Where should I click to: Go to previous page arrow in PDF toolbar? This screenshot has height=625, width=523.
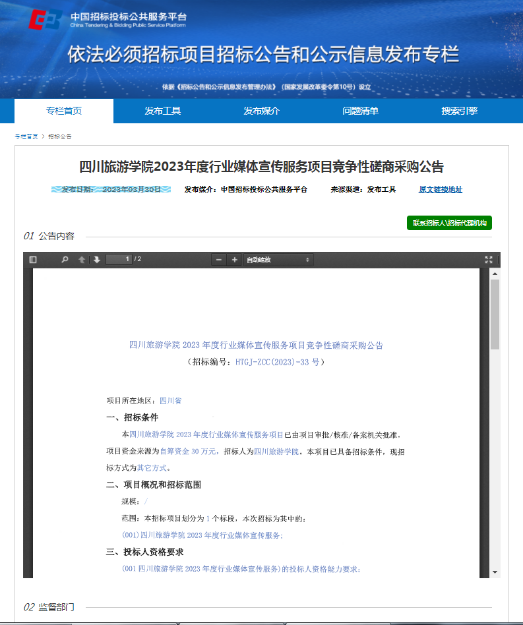click(x=82, y=260)
